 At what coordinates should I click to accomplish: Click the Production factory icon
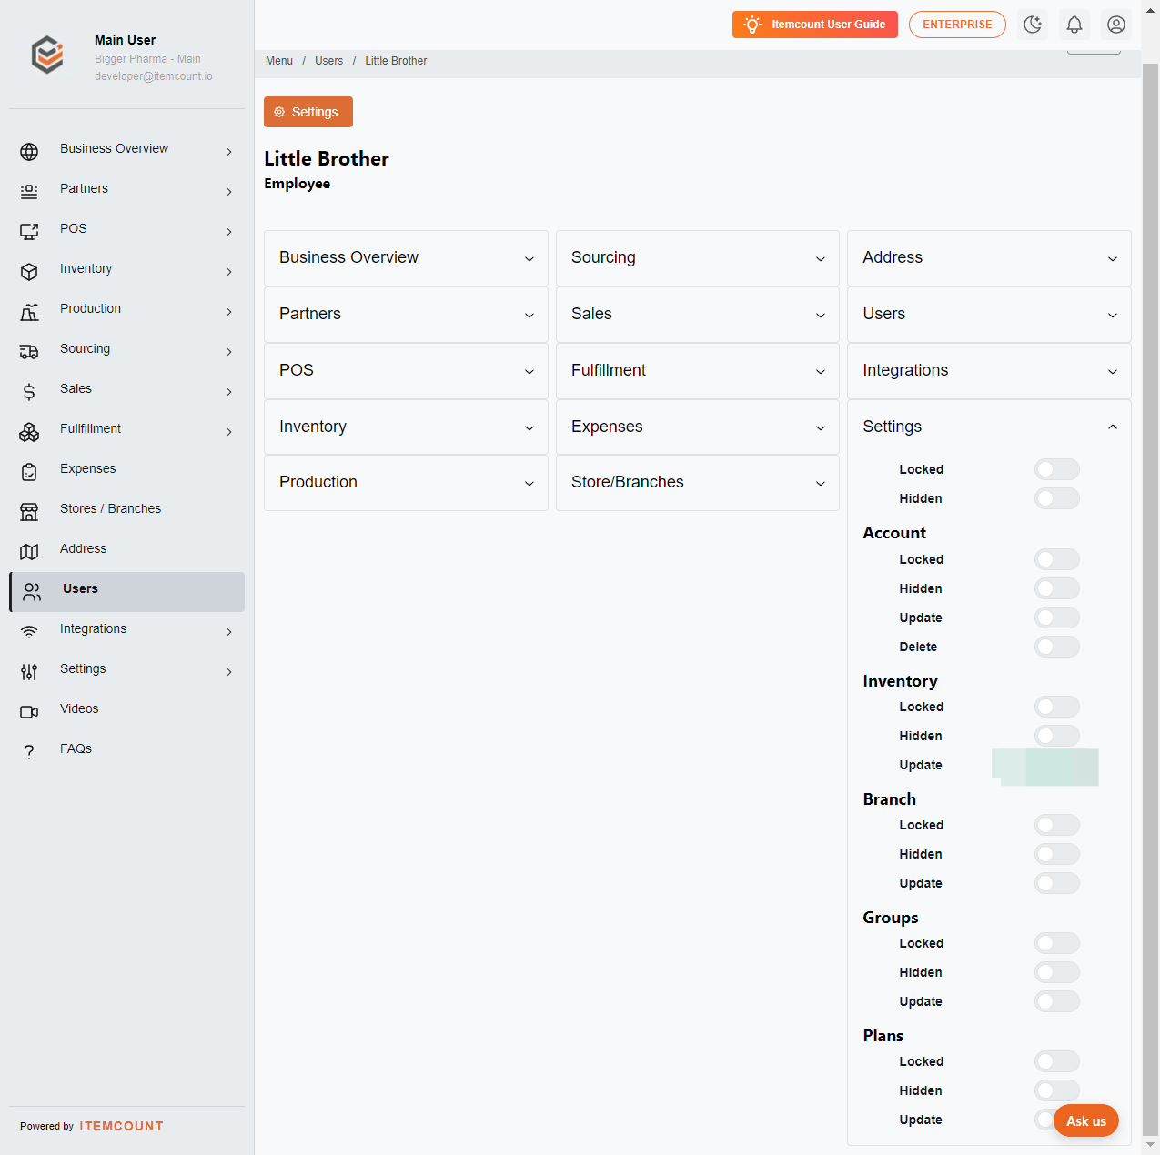[29, 312]
